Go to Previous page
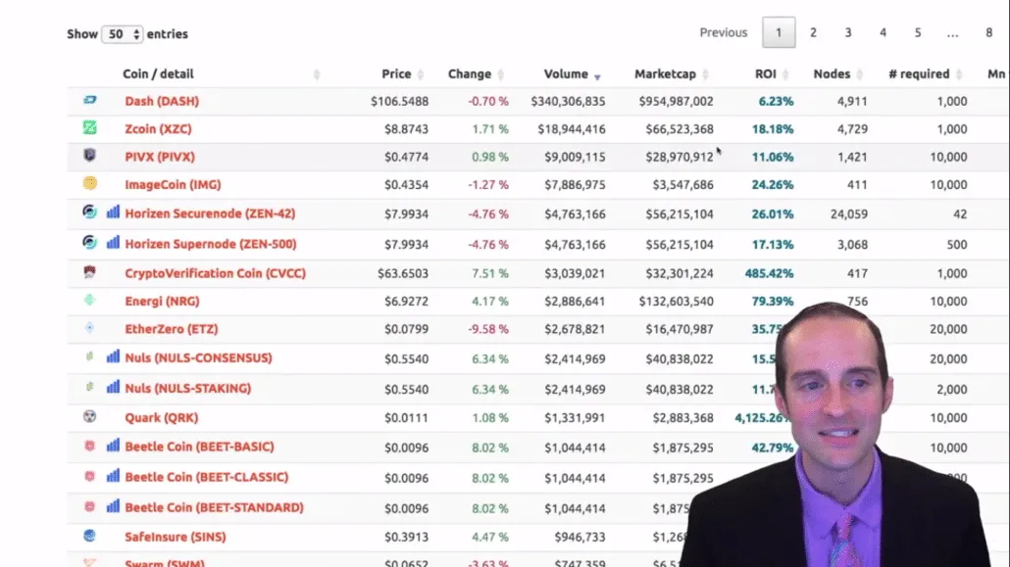The height and width of the screenshot is (567, 1010). pos(724,32)
